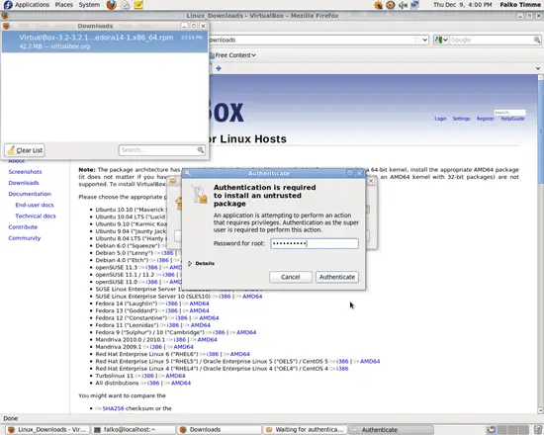Viewport: 544px width, 435px height.
Task: Open the list all tabs dropdown arrow
Action: [x=538, y=68]
